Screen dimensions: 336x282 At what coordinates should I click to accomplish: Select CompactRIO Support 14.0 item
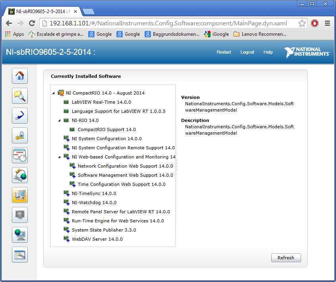[107, 129]
